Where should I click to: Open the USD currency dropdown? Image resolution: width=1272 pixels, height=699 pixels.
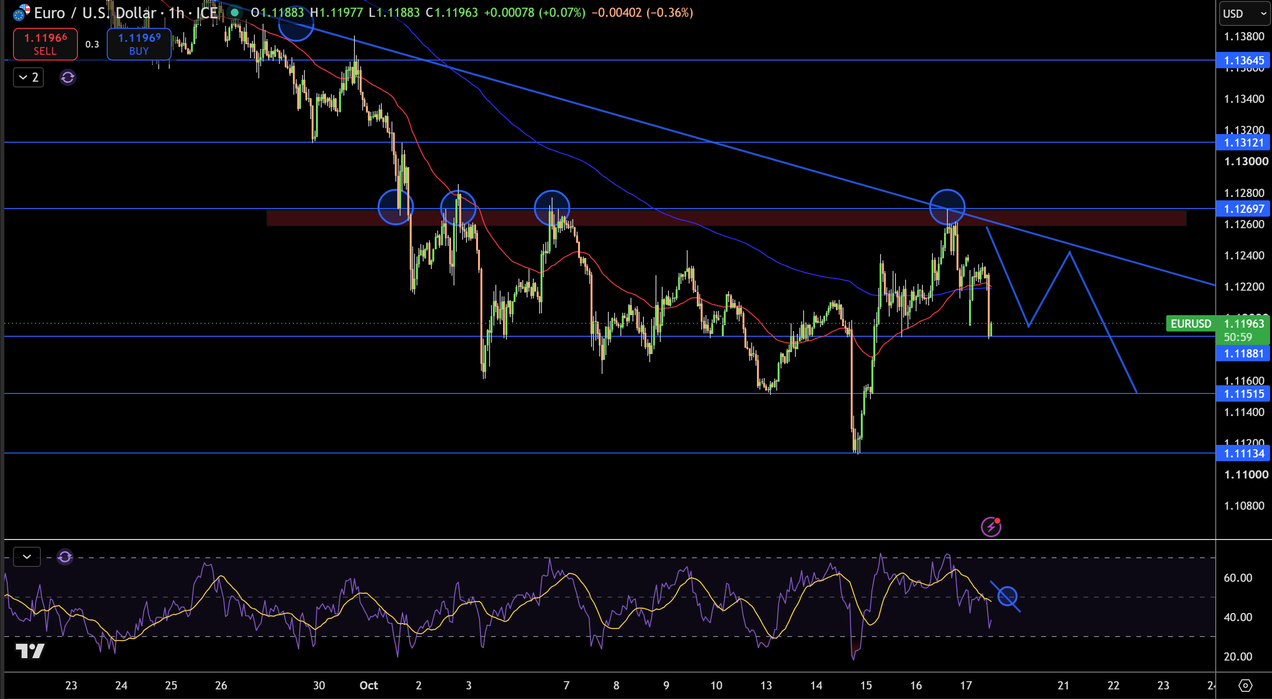pos(1244,13)
